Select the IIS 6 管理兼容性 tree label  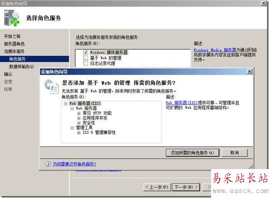click(x=99, y=132)
